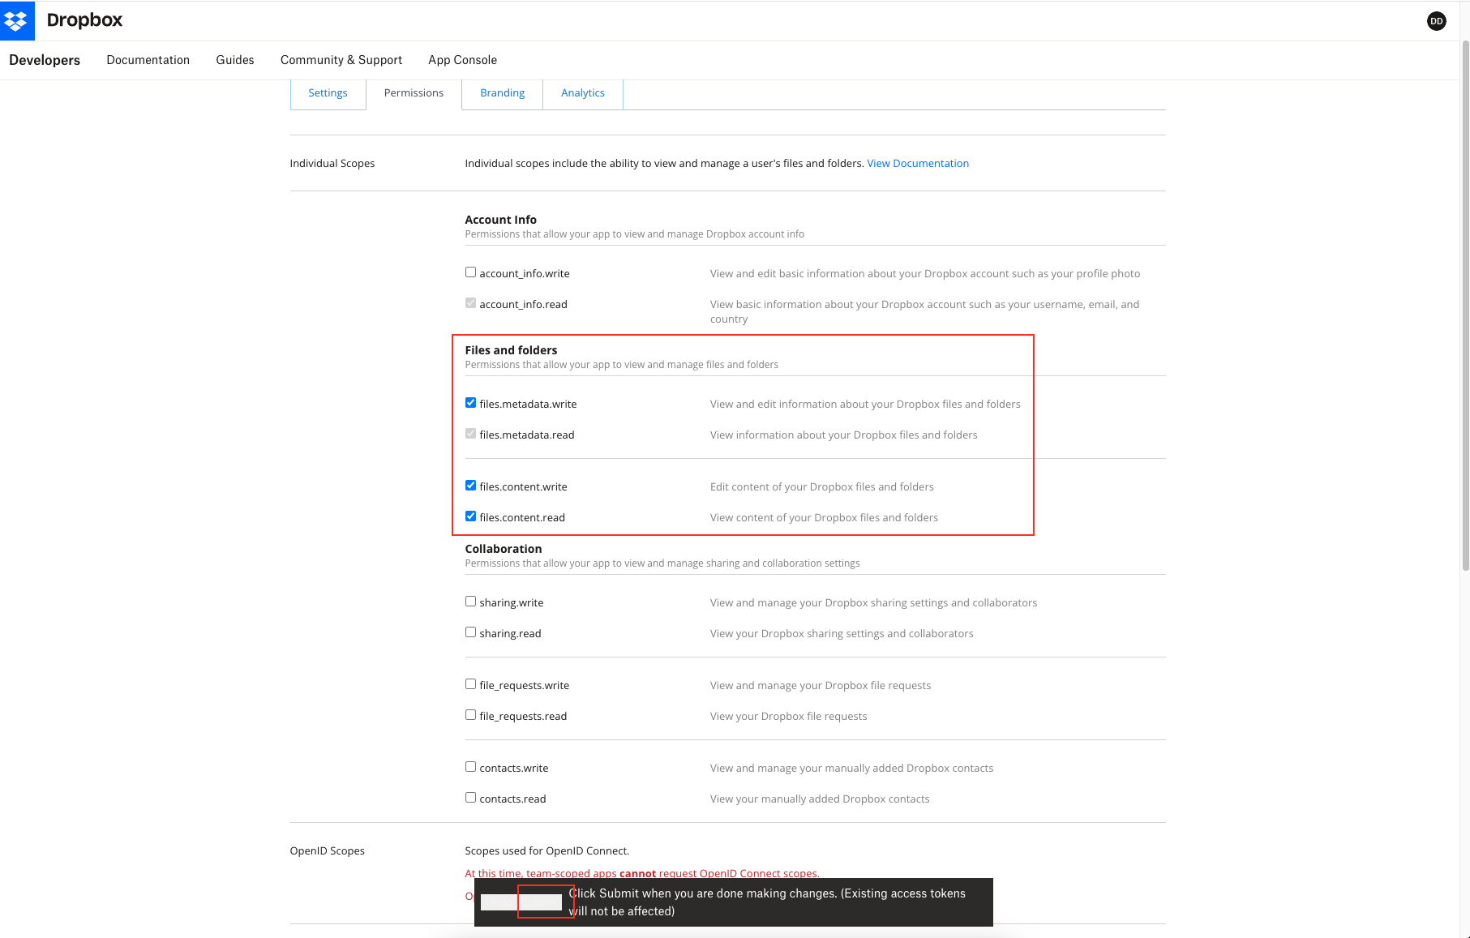Click the files.content.write label text
Screen dimensions: 1470x938
coord(523,487)
